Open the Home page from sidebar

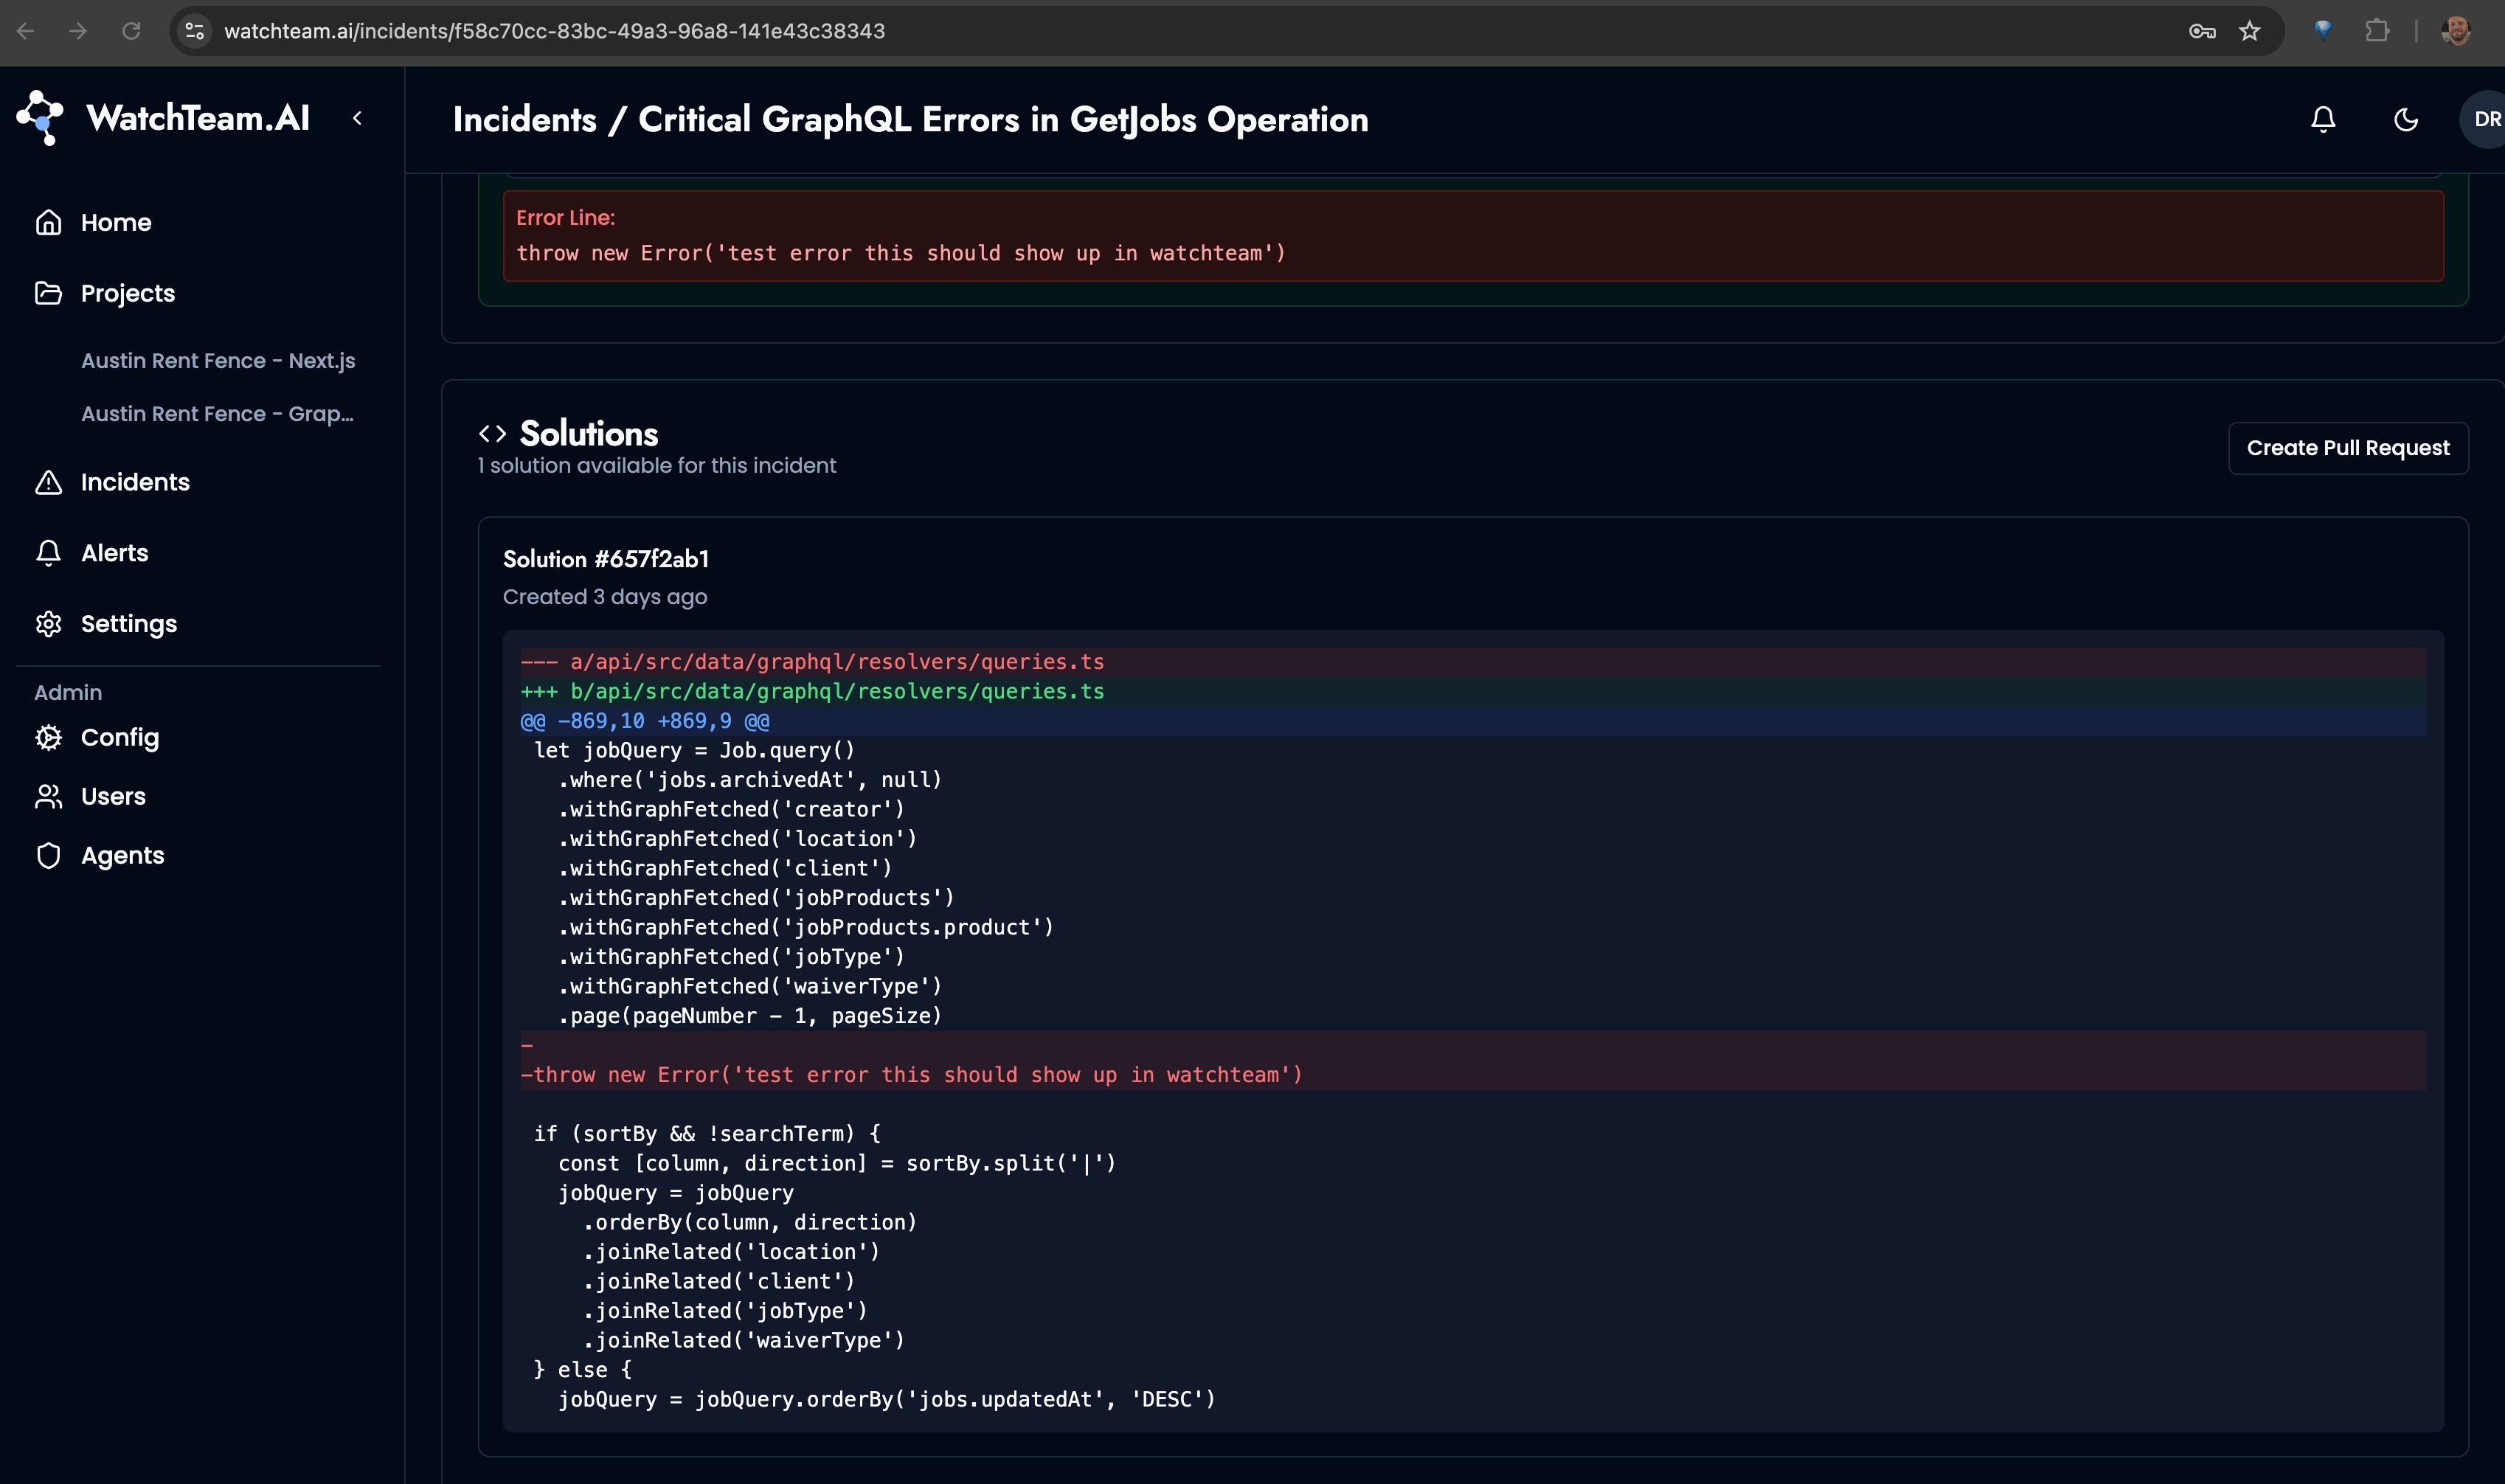pos(116,222)
